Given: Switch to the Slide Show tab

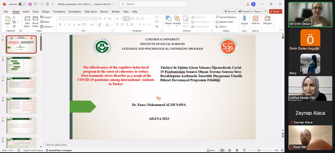Looking at the screenshot, I should (91, 12).
